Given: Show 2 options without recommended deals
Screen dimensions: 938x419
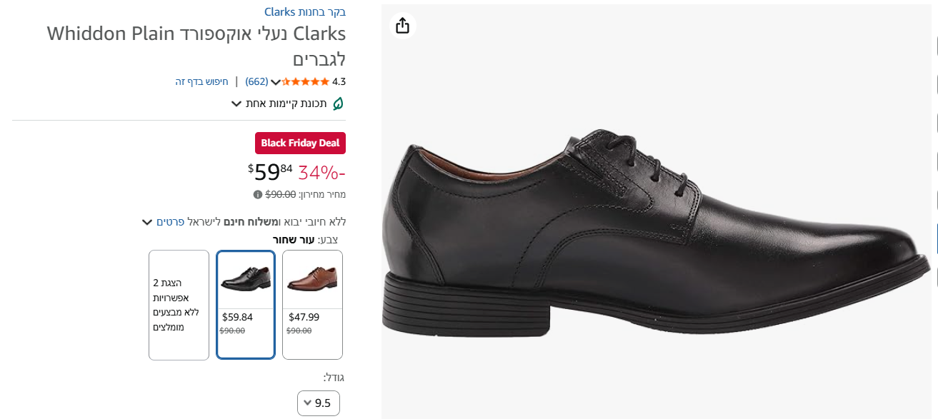Looking at the screenshot, I should click(179, 304).
